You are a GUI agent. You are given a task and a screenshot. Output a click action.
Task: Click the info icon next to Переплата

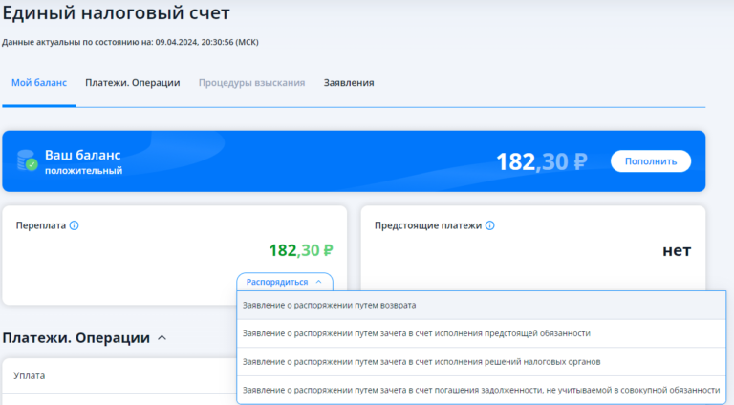coord(74,226)
